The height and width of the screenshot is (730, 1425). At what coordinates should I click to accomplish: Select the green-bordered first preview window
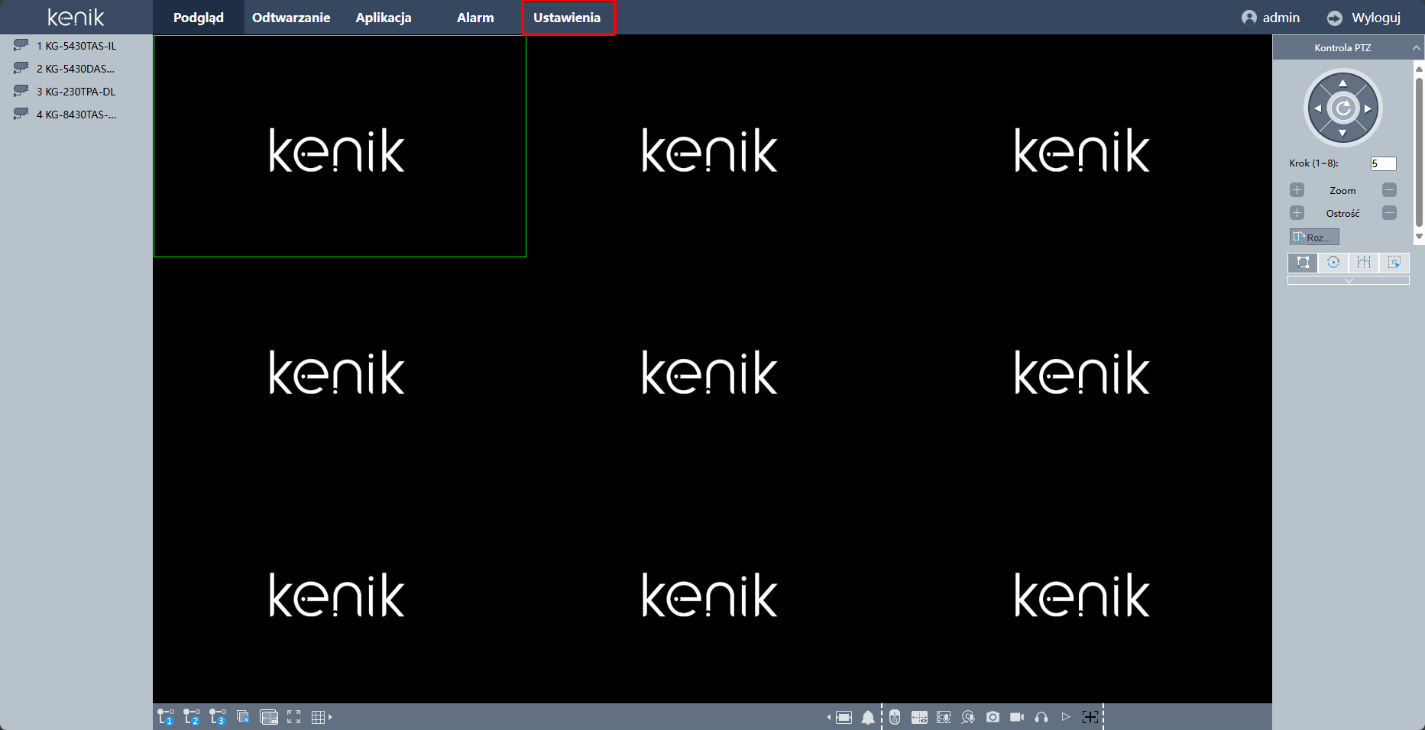click(x=340, y=146)
